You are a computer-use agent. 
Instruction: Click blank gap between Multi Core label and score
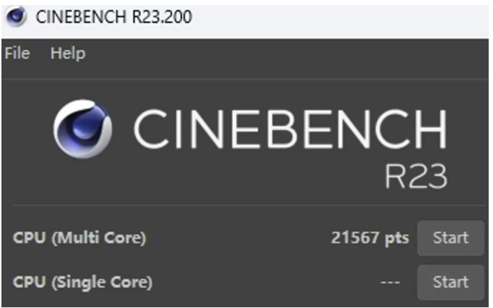tap(238, 238)
